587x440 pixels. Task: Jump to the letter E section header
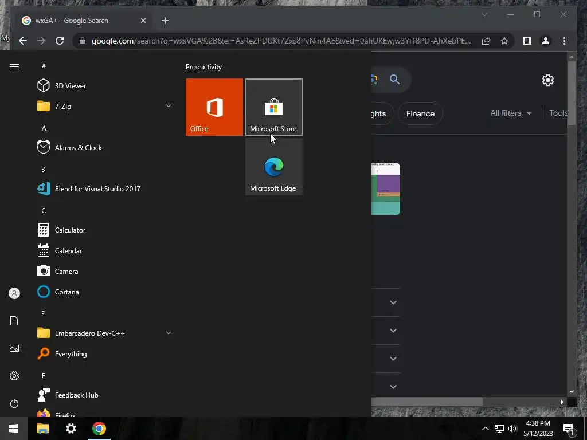(x=43, y=313)
